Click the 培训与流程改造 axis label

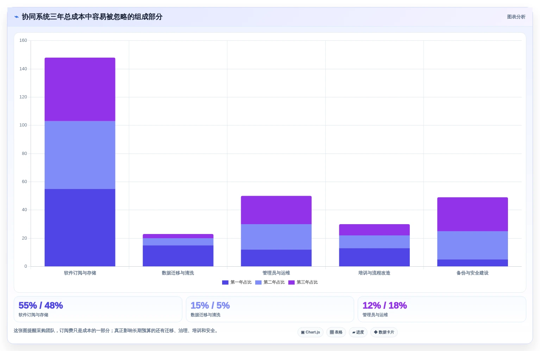[374, 273]
